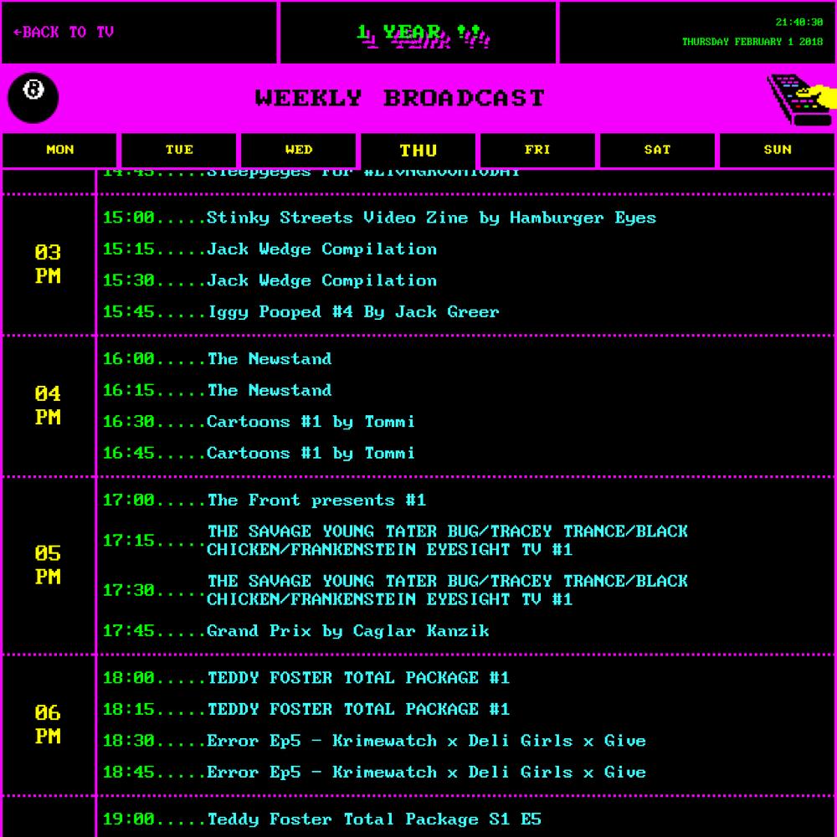The height and width of the screenshot is (837, 837).
Task: Click the 21:40:30 clock display
Action: click(799, 23)
